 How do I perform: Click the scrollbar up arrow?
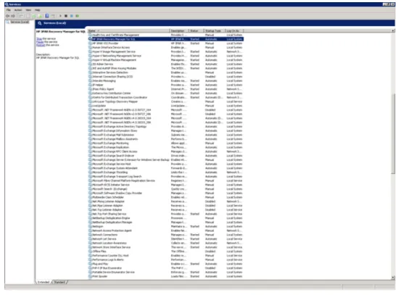point(393,30)
